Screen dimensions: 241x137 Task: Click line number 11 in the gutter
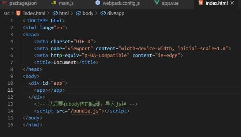point(10,90)
